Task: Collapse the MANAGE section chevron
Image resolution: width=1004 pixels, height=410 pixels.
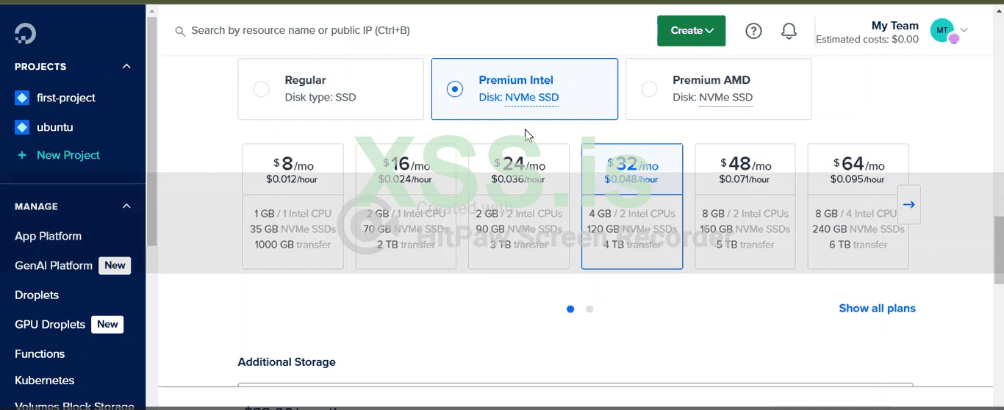Action: click(x=126, y=206)
